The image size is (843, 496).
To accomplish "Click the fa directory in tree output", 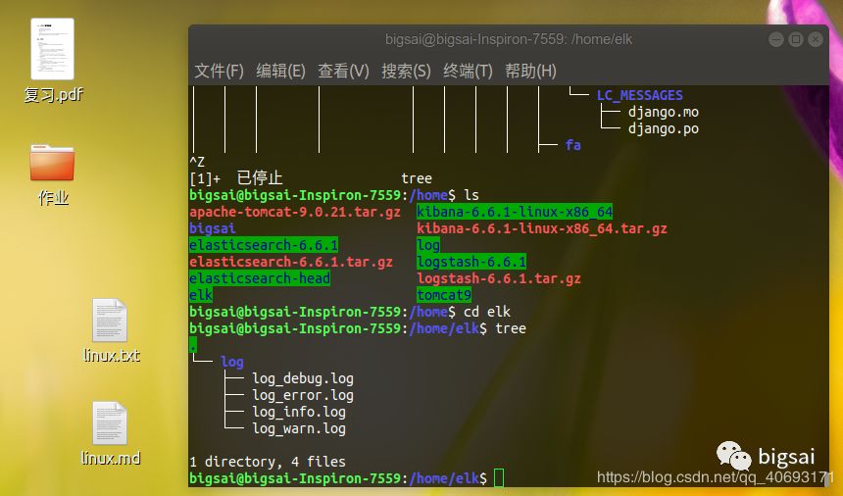I will click(573, 145).
